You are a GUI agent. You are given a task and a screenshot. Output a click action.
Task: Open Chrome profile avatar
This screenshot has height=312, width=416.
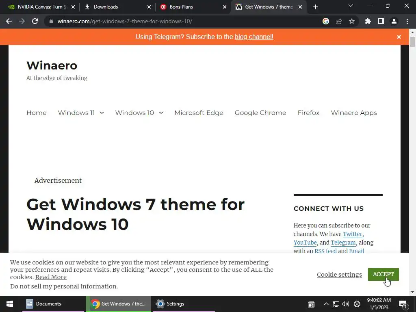tap(394, 21)
